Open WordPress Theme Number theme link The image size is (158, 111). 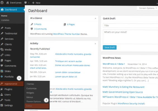tap(66, 34)
